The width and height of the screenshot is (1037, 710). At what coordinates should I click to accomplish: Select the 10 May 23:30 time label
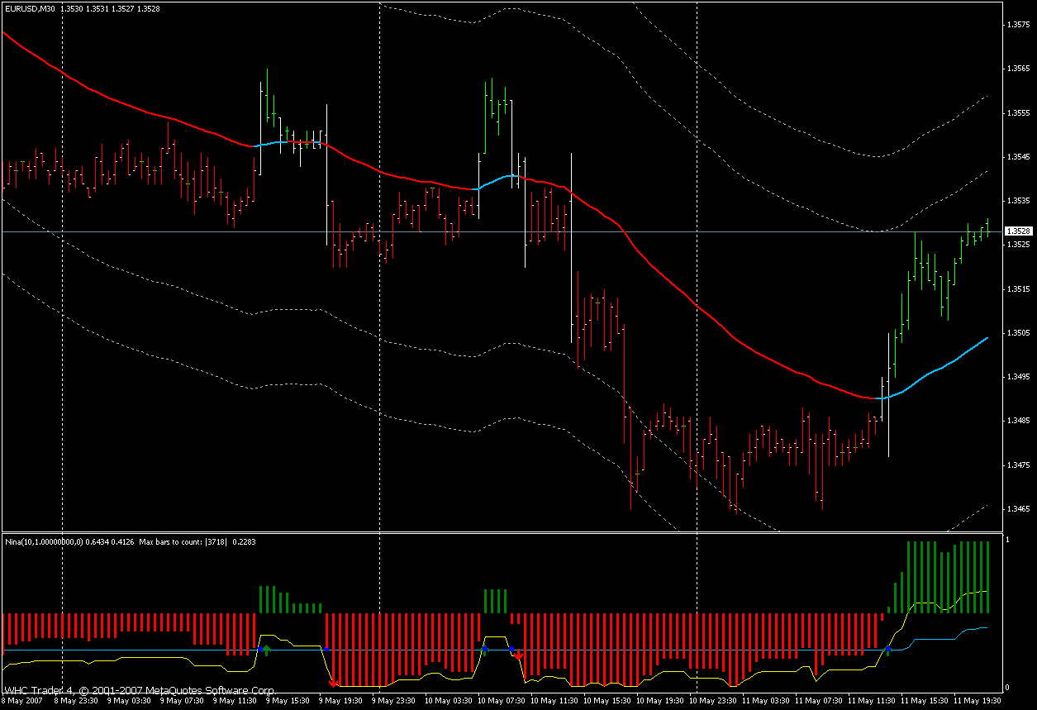(x=711, y=700)
